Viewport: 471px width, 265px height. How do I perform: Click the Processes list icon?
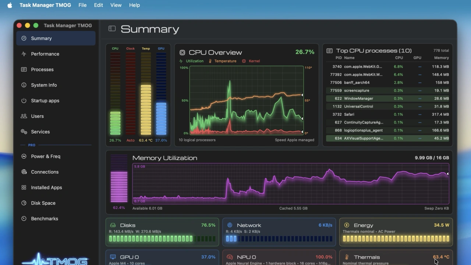[x=24, y=69]
